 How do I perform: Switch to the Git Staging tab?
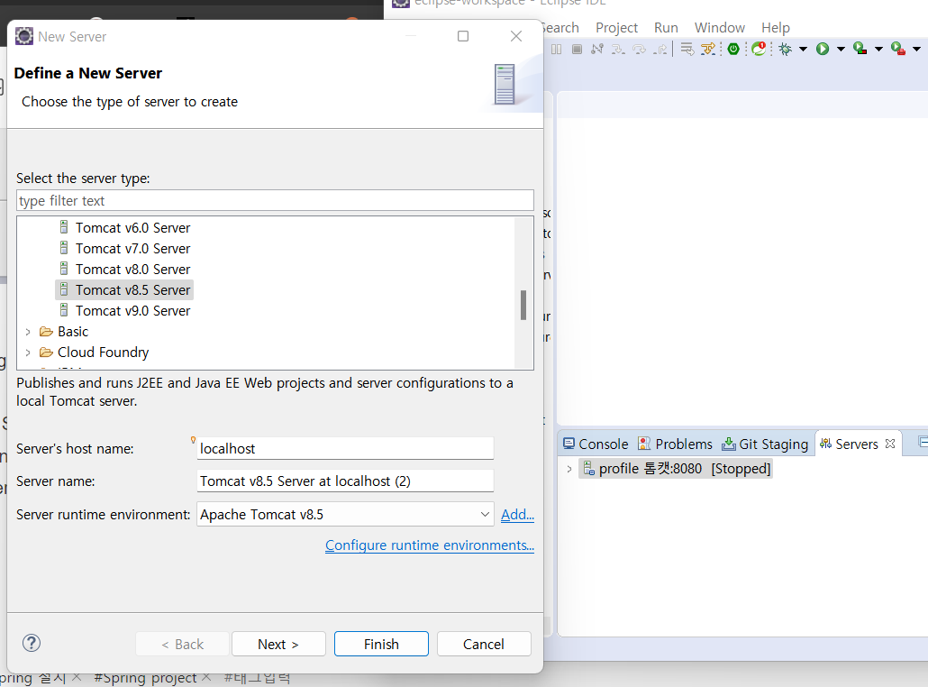765,444
